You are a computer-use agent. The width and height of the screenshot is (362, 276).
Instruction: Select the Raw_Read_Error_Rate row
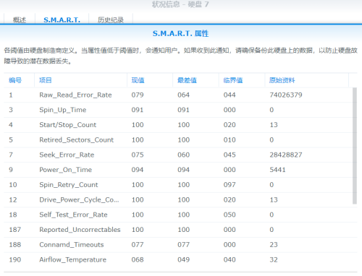(x=178, y=95)
